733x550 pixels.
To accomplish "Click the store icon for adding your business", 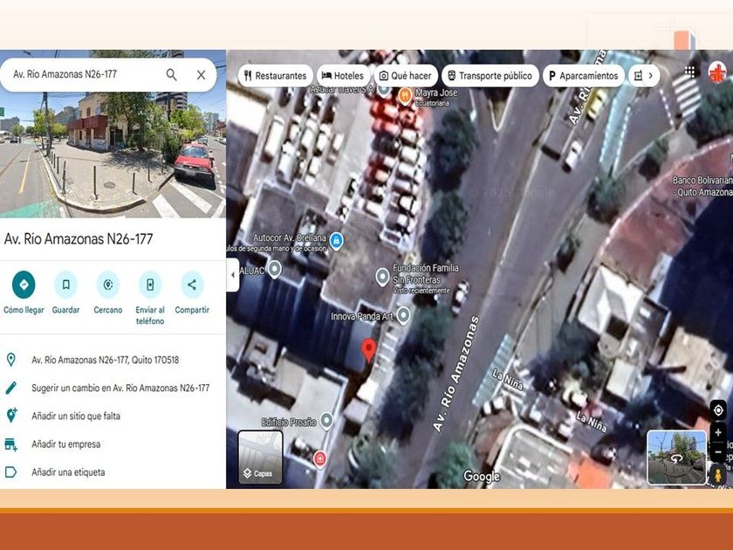I will click(x=10, y=444).
